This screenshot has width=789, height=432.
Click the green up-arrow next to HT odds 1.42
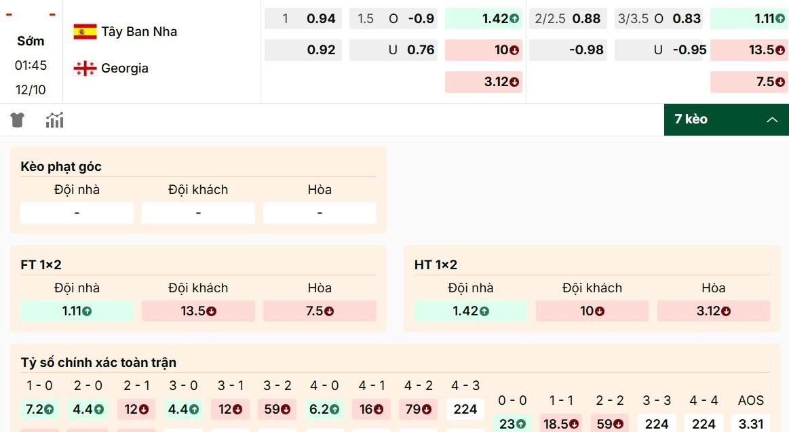513,18
